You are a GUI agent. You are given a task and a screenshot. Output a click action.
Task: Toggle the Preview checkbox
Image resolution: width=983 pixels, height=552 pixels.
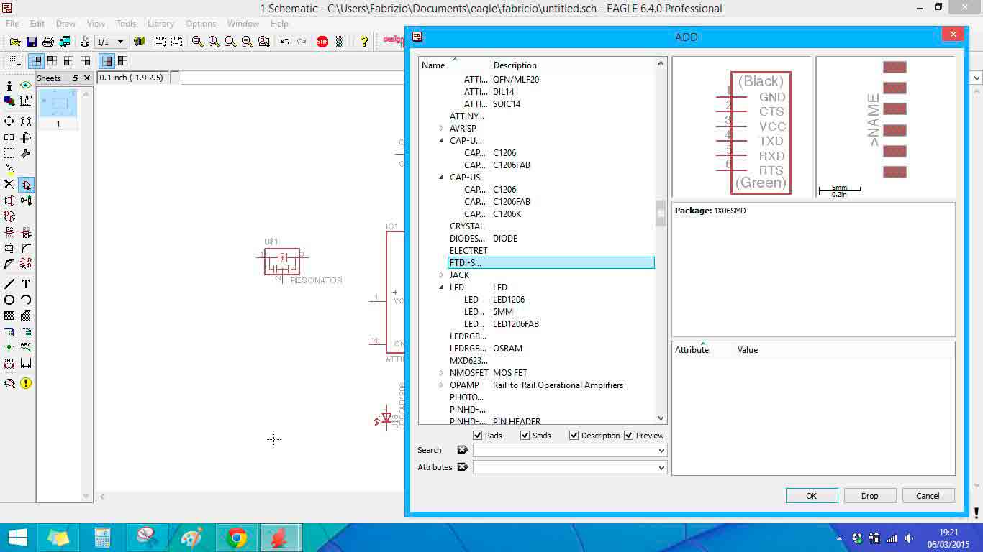629,436
